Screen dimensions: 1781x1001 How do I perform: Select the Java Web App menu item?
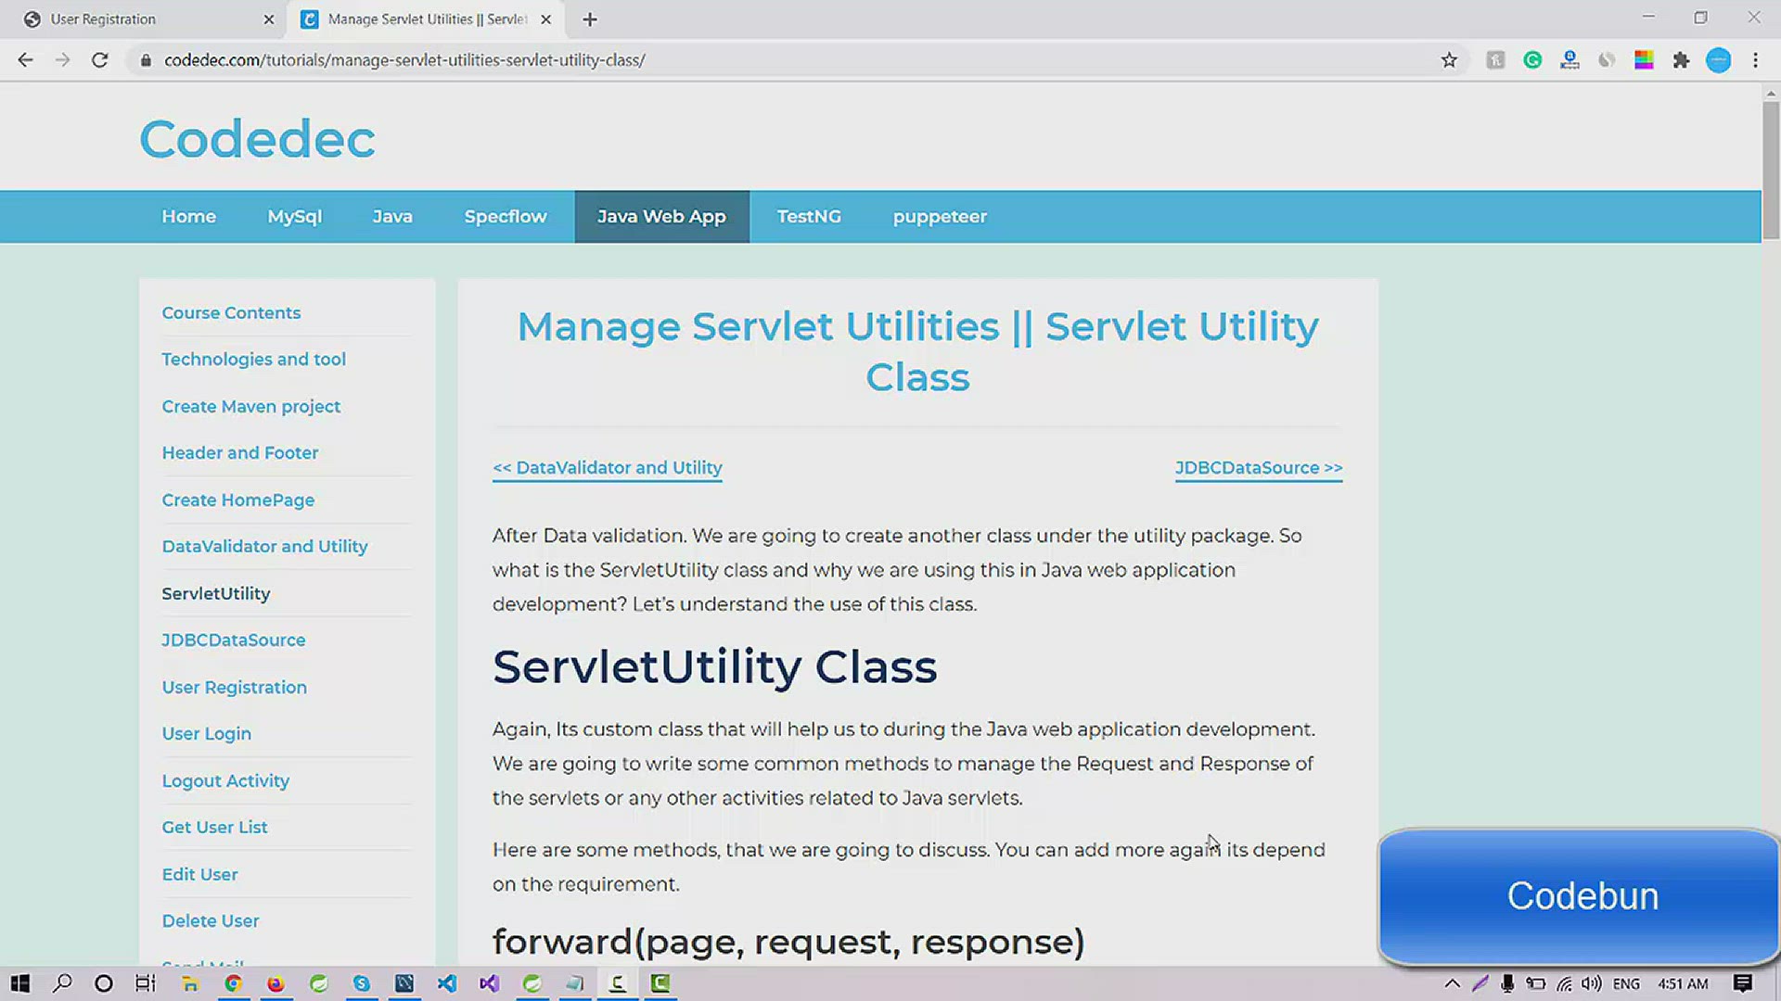click(x=661, y=217)
